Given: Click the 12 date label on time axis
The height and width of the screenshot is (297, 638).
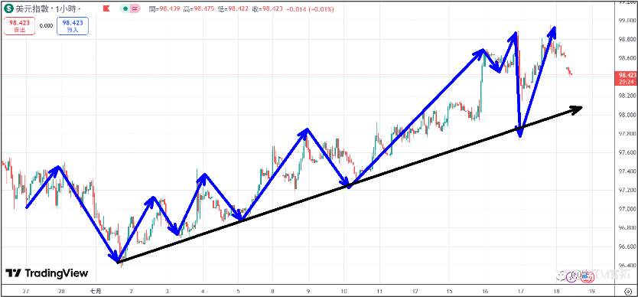Looking at the screenshot, I should (415, 292).
